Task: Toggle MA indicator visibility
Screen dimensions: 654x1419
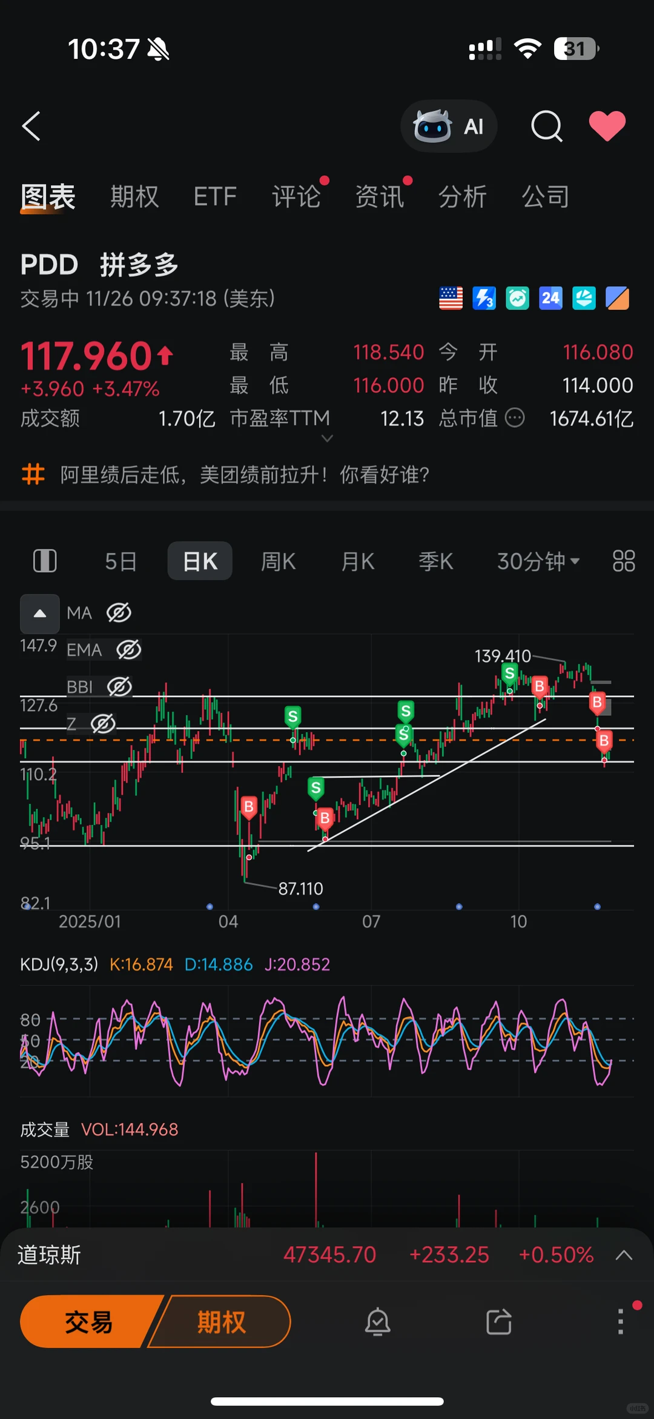Action: pyautogui.click(x=119, y=613)
